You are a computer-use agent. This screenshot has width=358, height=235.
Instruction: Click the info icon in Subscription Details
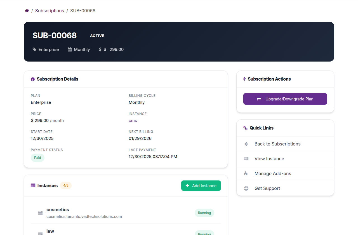(33, 79)
